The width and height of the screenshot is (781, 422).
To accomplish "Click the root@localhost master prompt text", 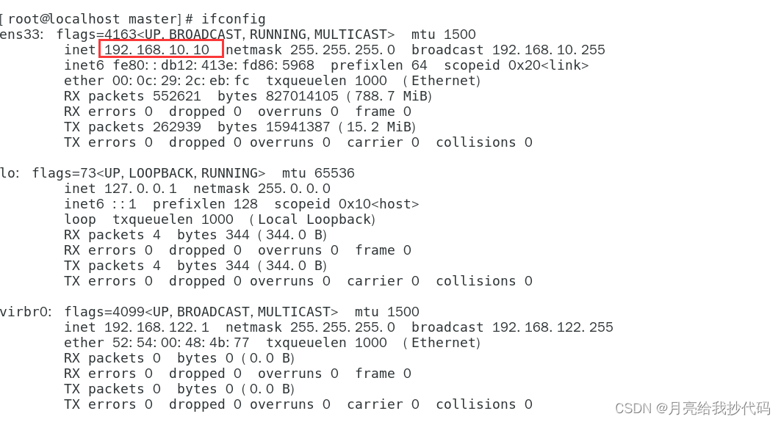I will 93,19.
